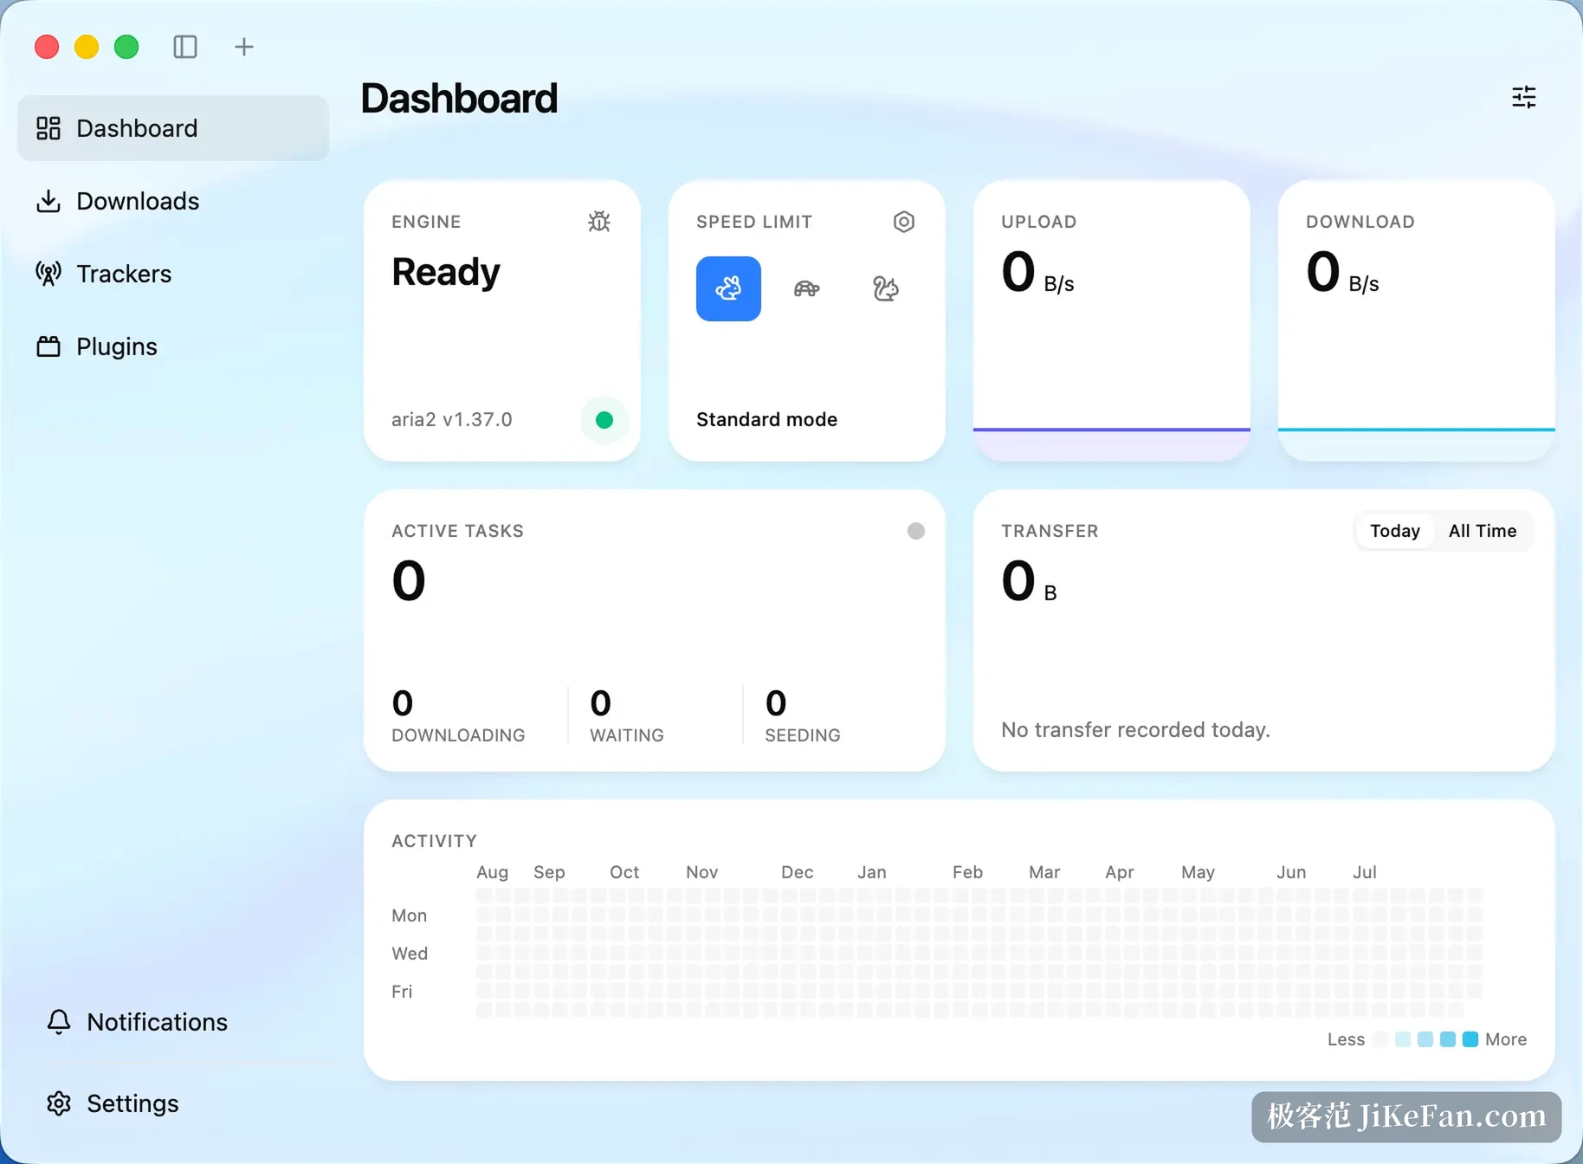This screenshot has height=1164, width=1583.
Task: Go to Downloads in the sidebar
Action: pos(173,201)
